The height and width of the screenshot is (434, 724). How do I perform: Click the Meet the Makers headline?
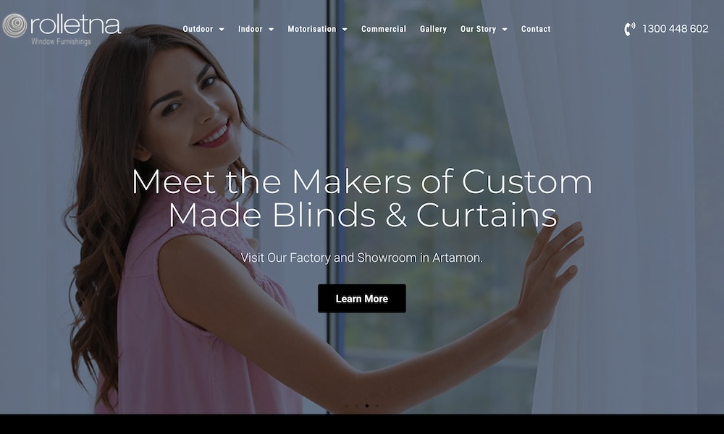(362, 198)
